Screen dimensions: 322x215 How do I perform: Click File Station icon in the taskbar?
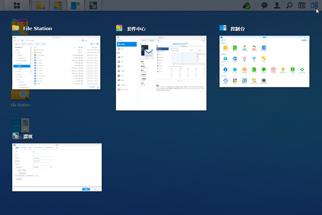coord(41,5)
